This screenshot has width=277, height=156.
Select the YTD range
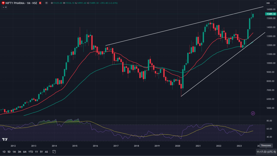tap(31, 152)
